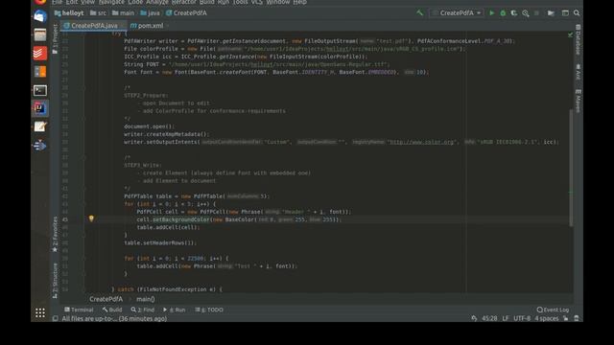Screen dimensions: 614x345
Task: Open the Project tool window sidebar
Action: point(55,38)
